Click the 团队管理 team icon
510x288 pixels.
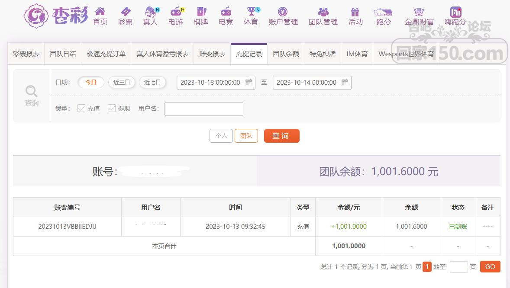323,11
